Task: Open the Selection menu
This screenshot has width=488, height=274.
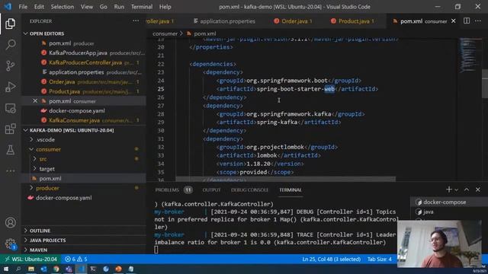Action: coord(63,7)
